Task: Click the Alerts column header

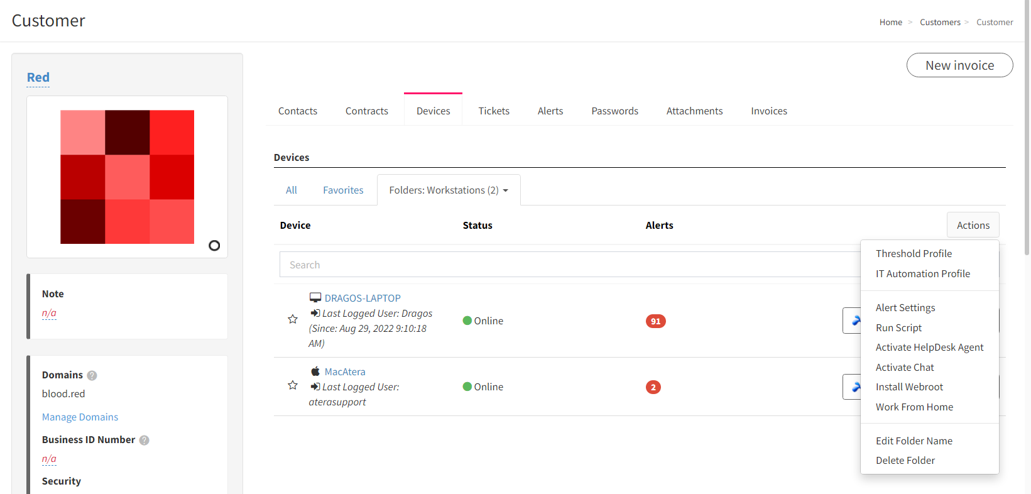Action: click(x=659, y=225)
